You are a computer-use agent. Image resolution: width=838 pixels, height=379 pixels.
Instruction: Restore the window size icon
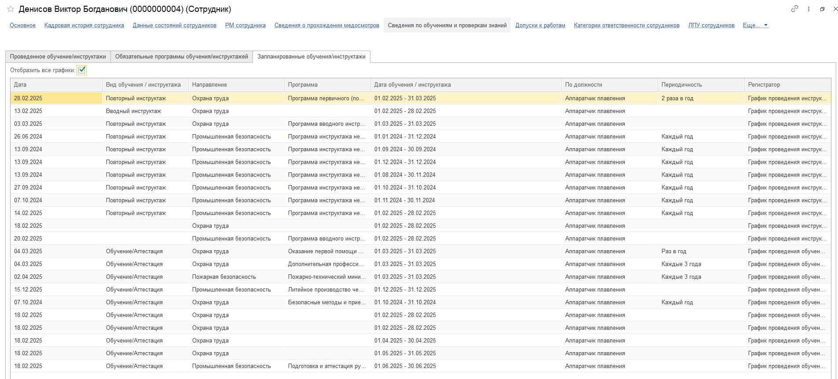tap(822, 9)
